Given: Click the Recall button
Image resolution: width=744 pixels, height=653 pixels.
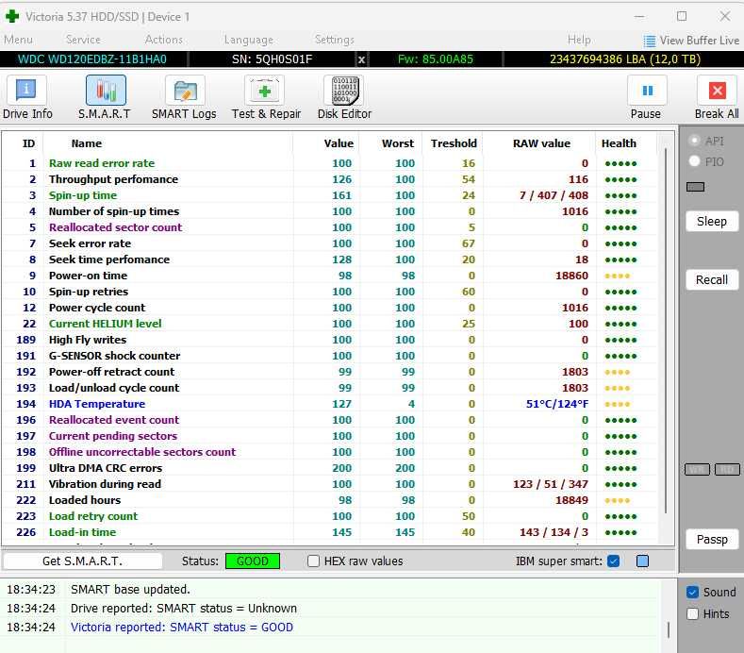Looking at the screenshot, I should (712, 279).
